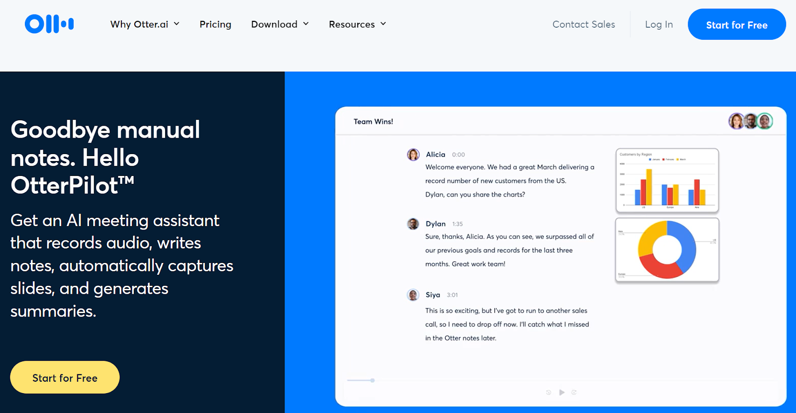
Task: Click the rewind icon in transcript player
Action: [x=549, y=392]
